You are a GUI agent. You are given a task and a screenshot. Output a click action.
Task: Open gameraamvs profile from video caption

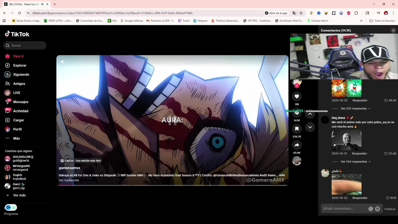coord(69,168)
